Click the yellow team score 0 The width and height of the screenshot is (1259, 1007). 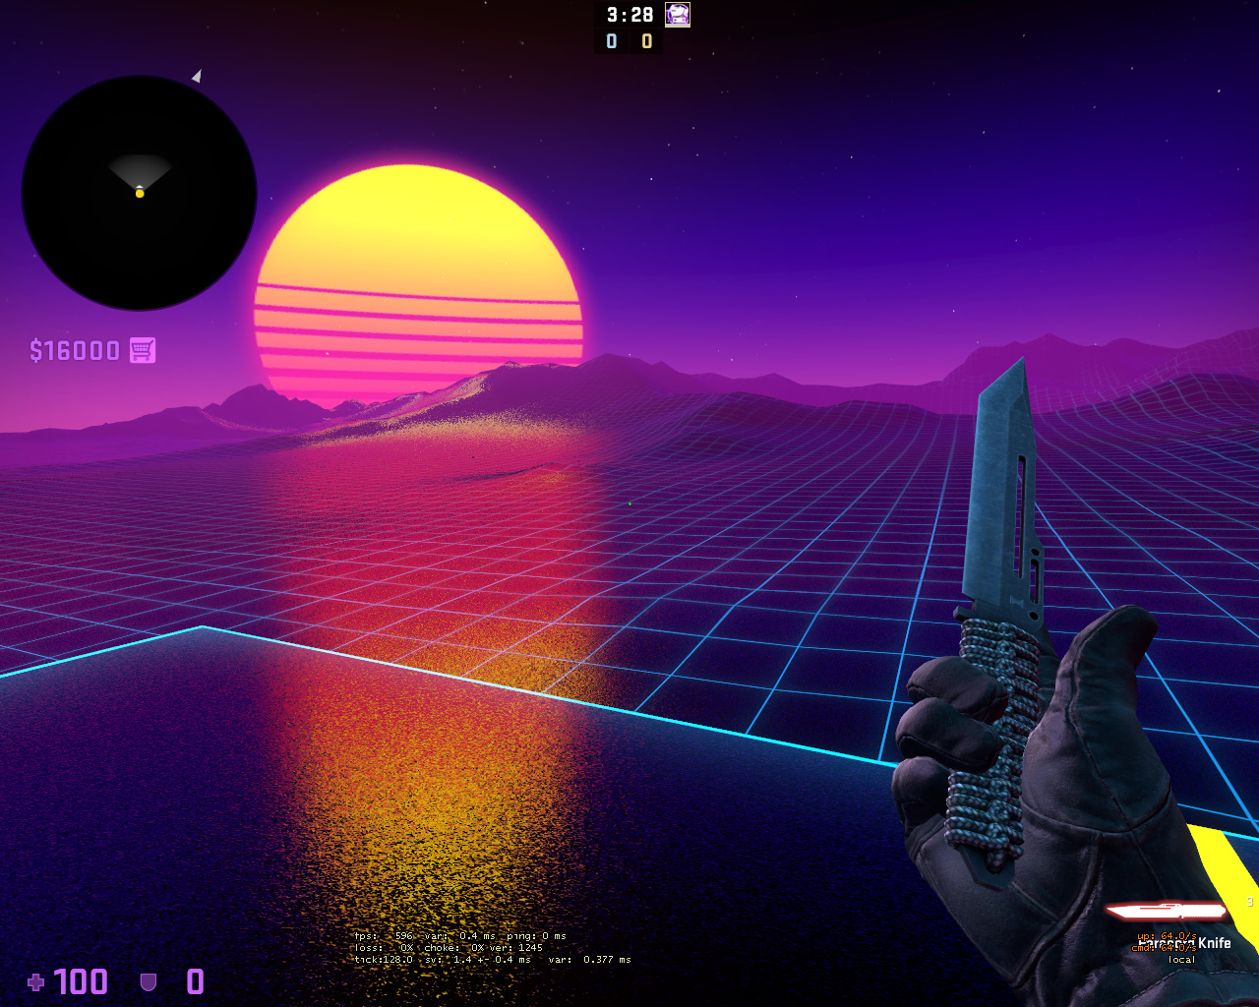click(x=646, y=41)
